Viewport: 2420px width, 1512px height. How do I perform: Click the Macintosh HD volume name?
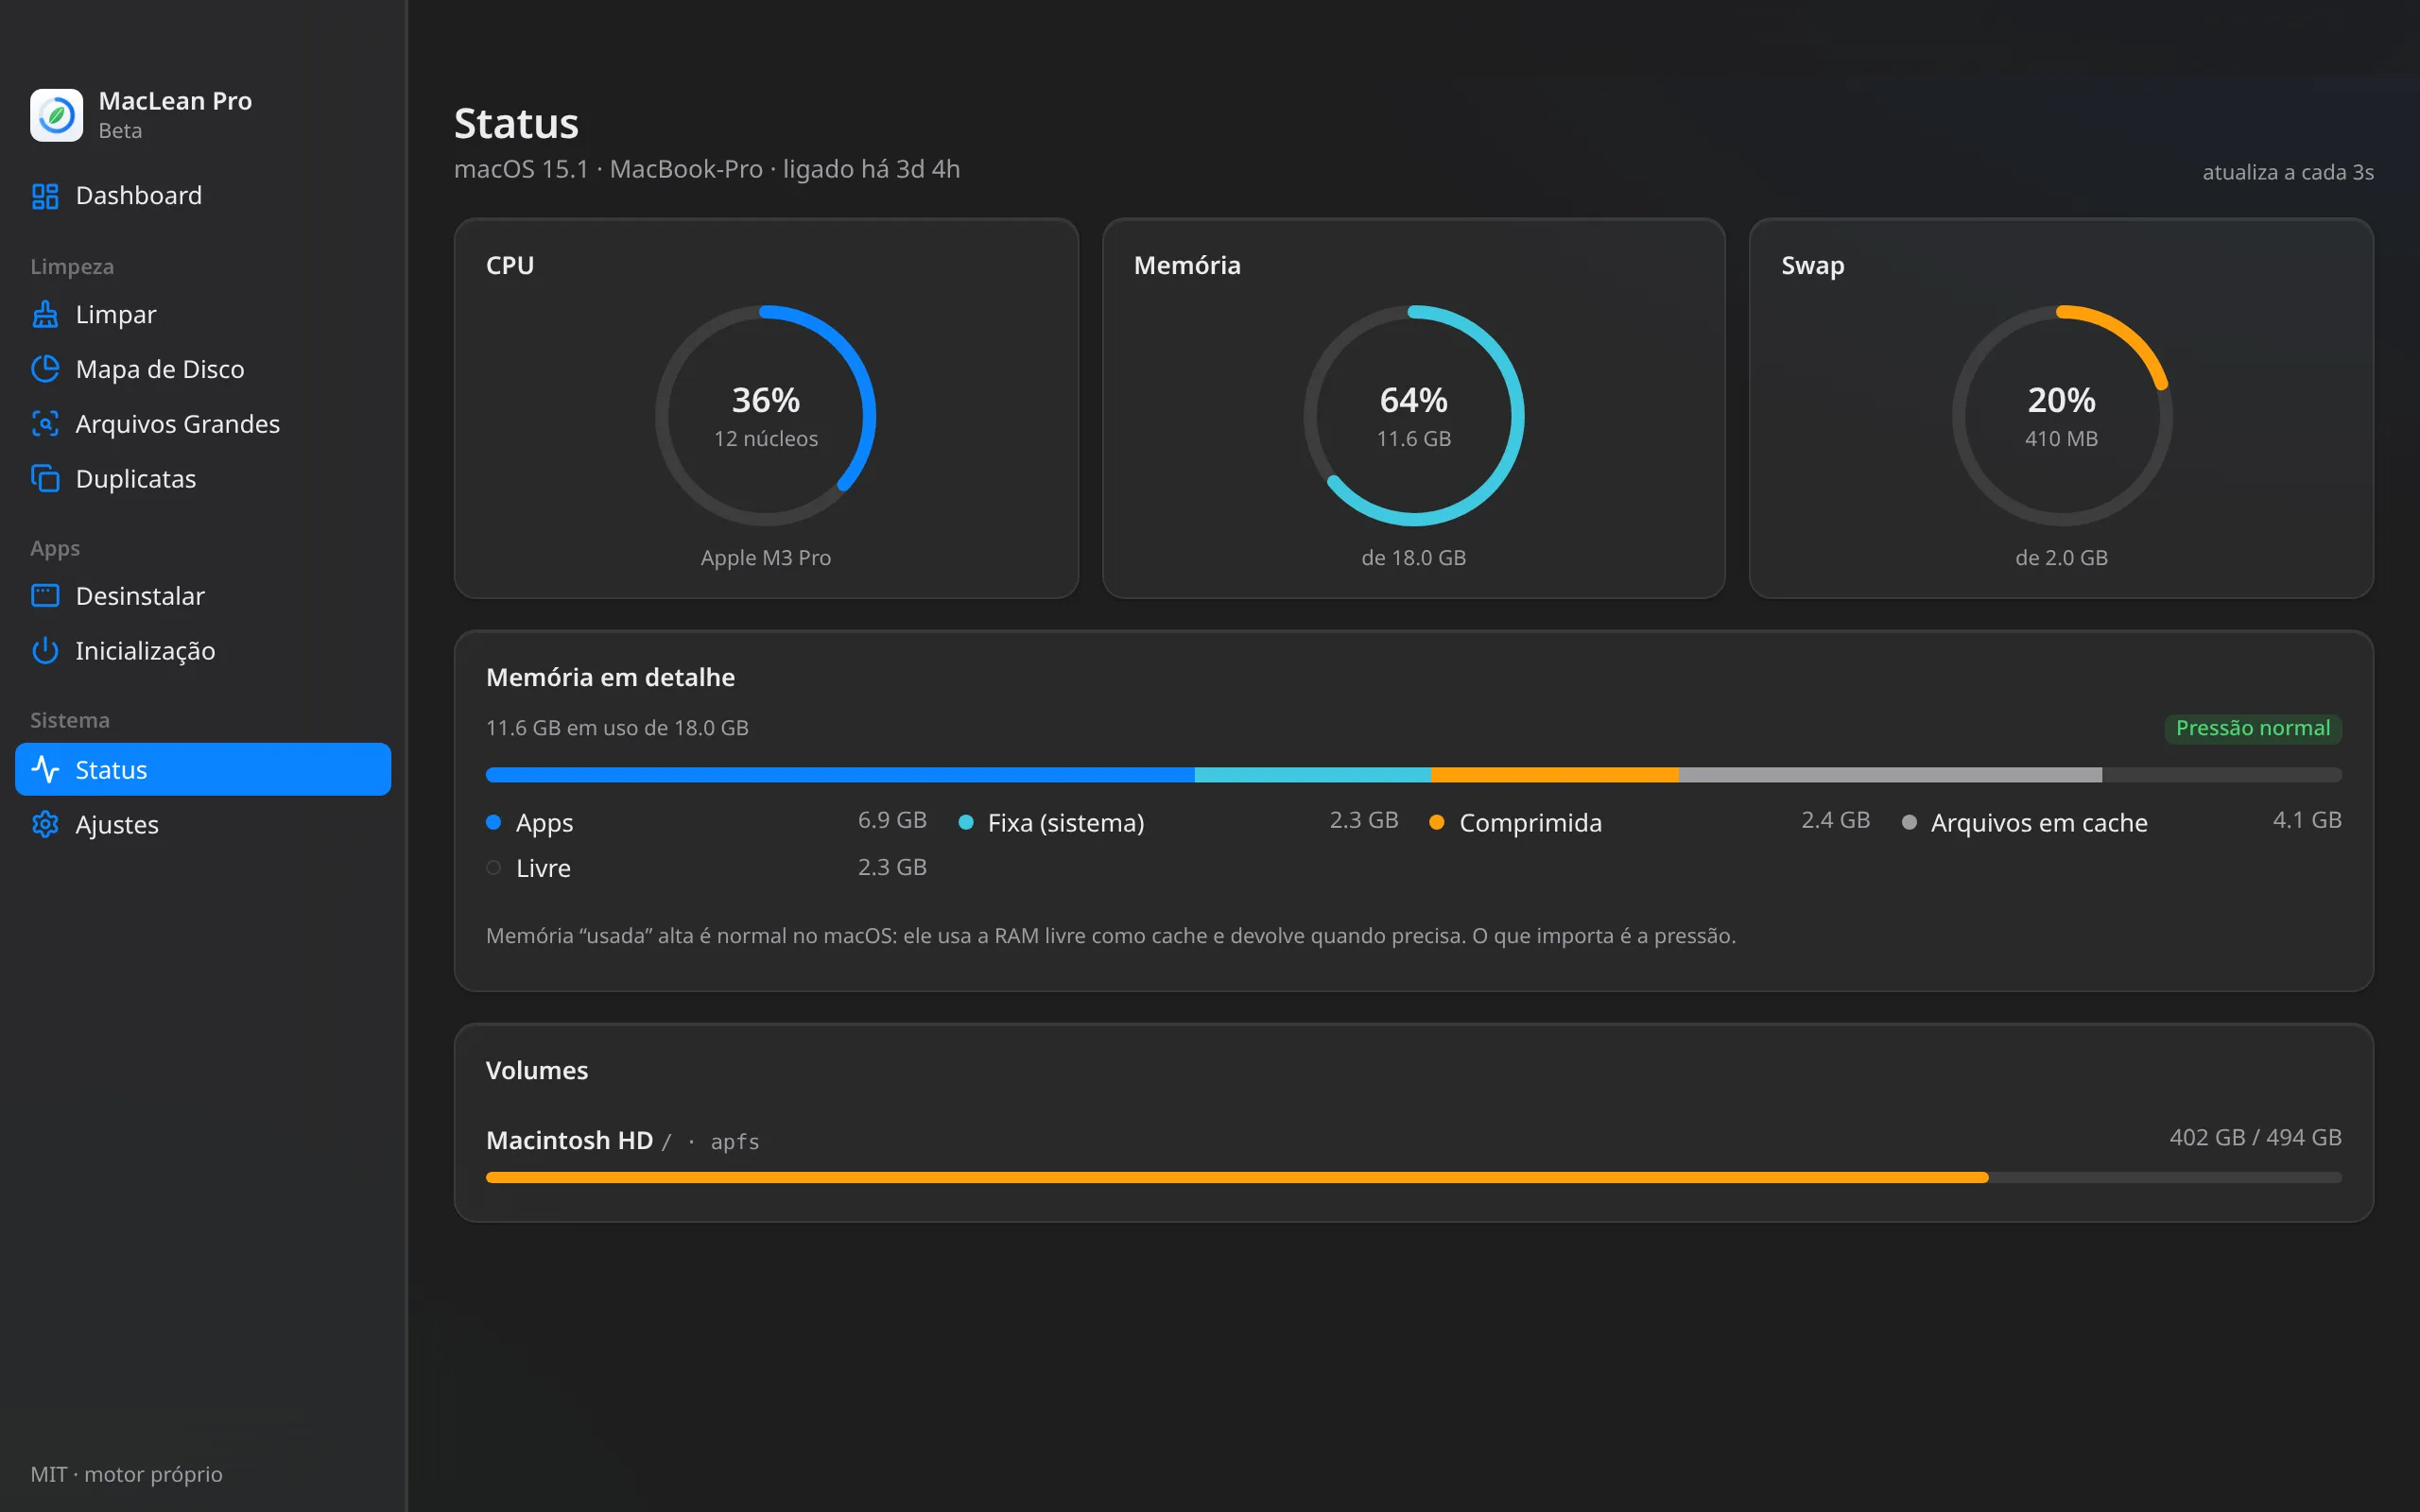pos(569,1140)
